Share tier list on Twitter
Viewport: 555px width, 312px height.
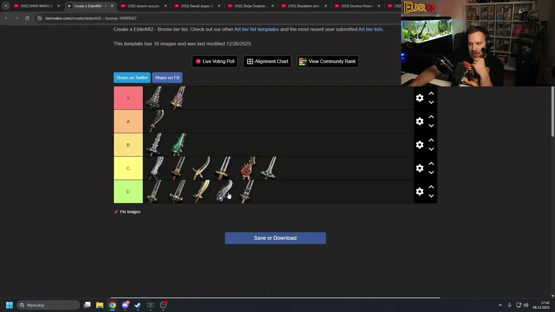pos(132,78)
